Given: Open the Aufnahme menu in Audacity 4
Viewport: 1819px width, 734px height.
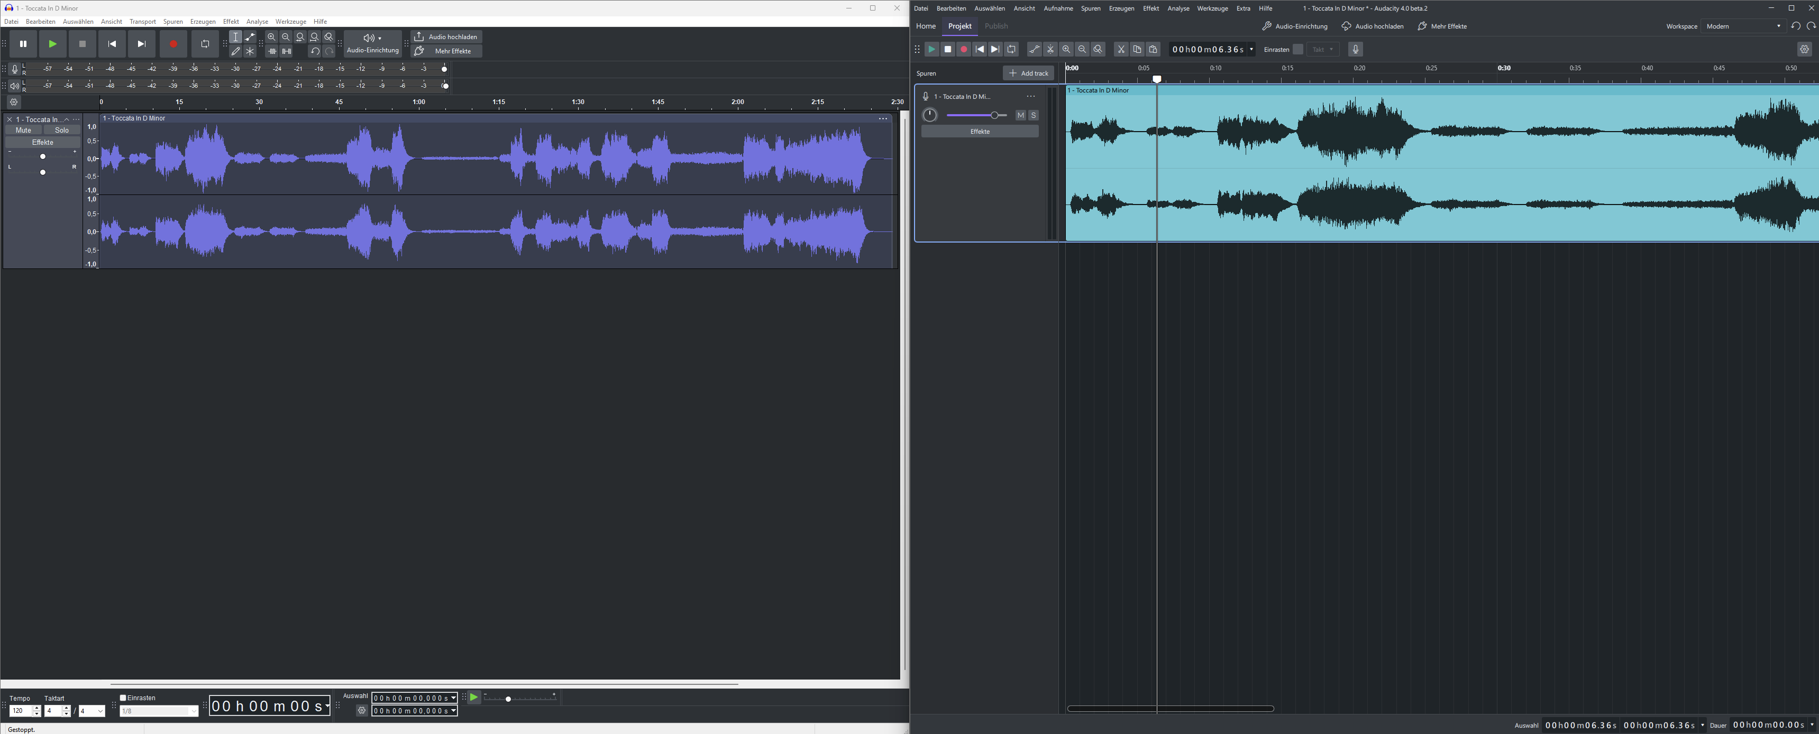Looking at the screenshot, I should pos(1058,8).
